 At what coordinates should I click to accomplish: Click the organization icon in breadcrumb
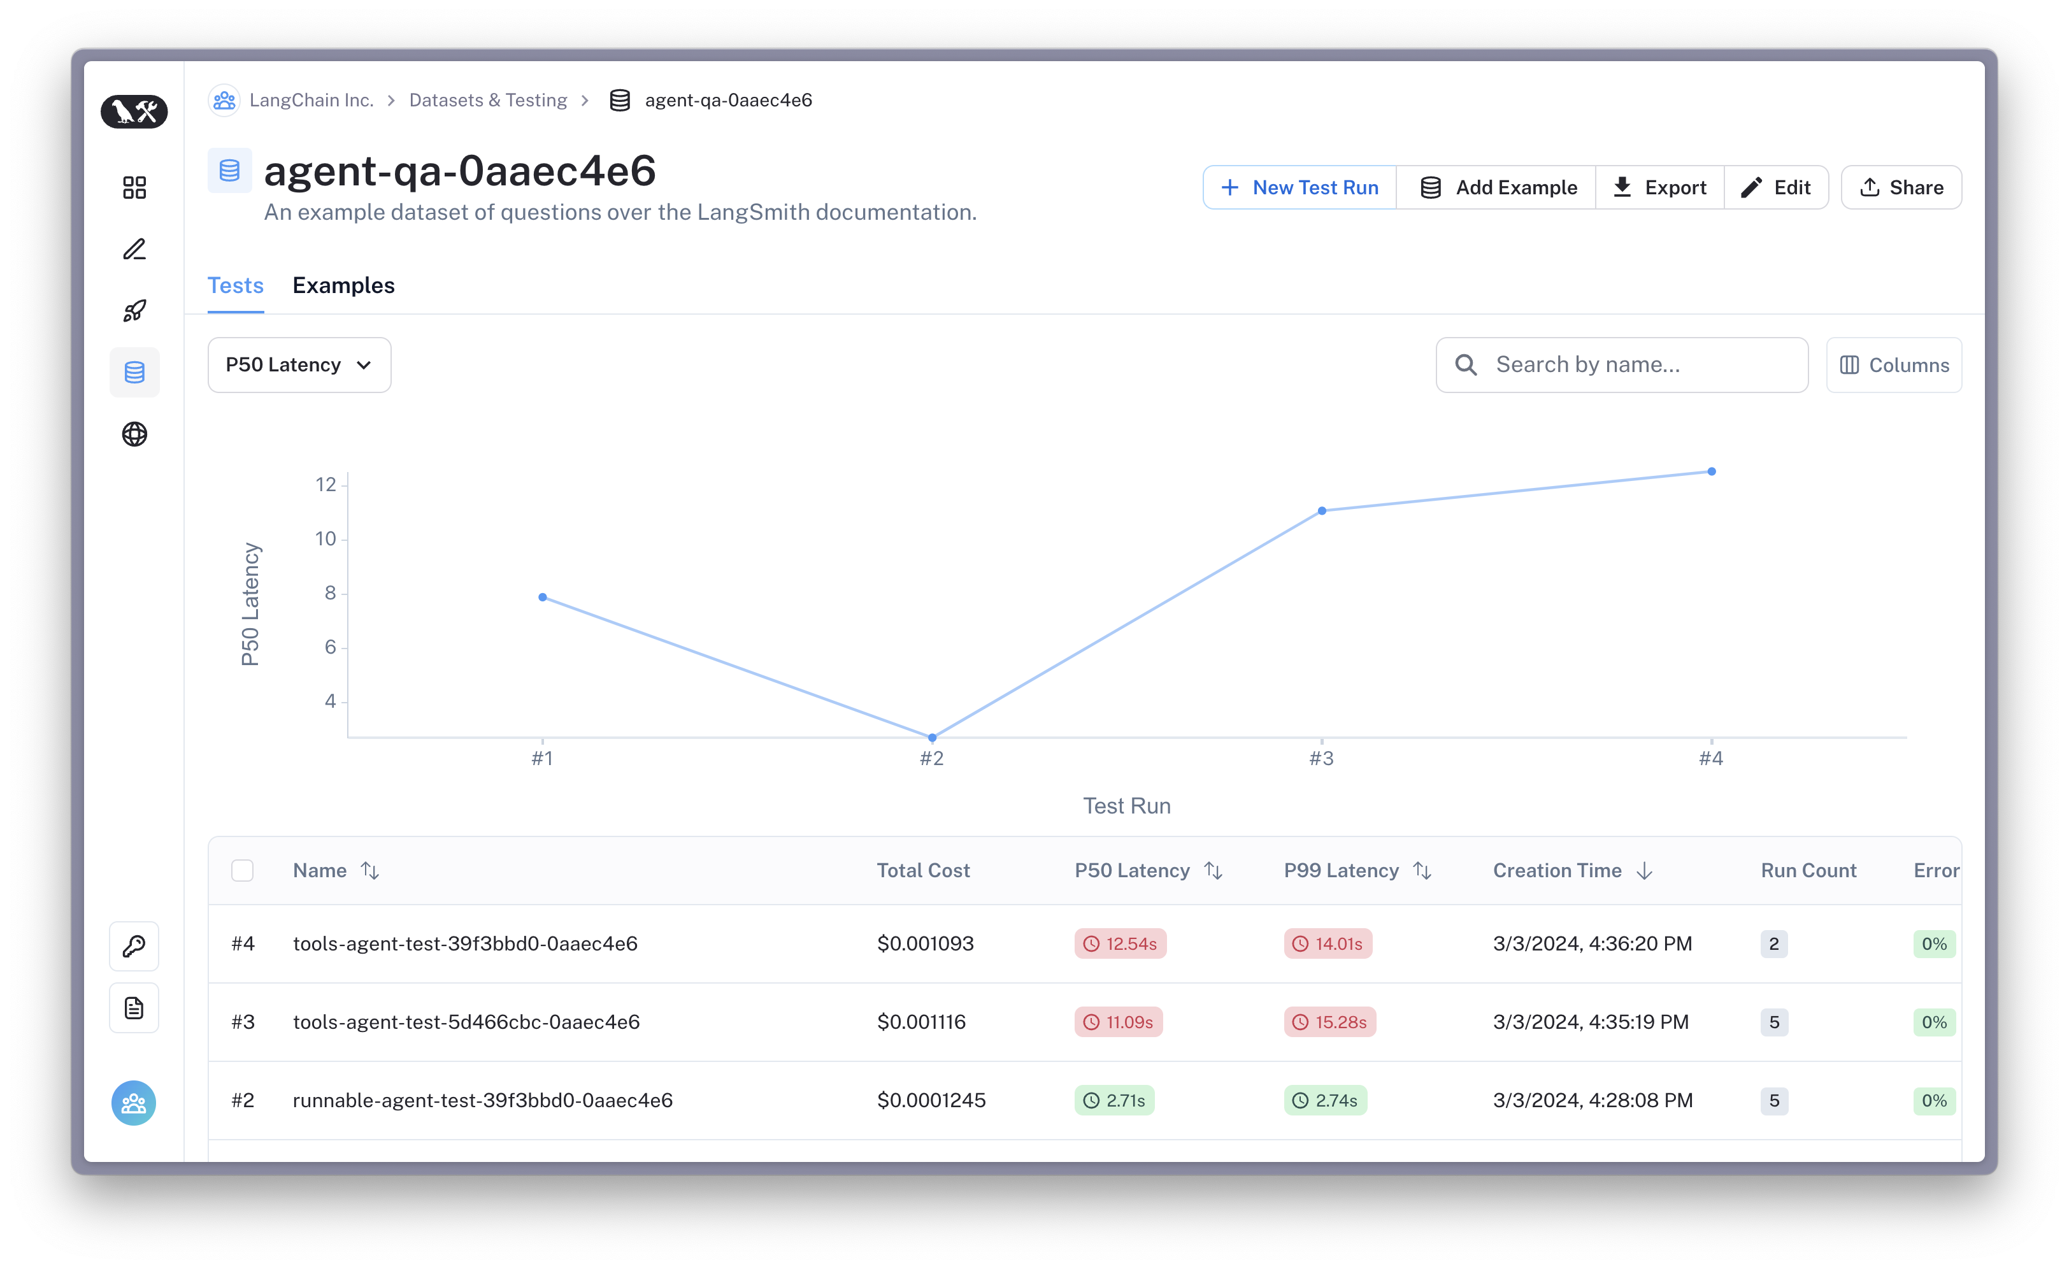(224, 100)
